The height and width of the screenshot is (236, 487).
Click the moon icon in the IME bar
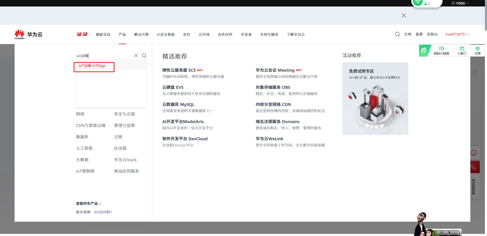(x=449, y=233)
